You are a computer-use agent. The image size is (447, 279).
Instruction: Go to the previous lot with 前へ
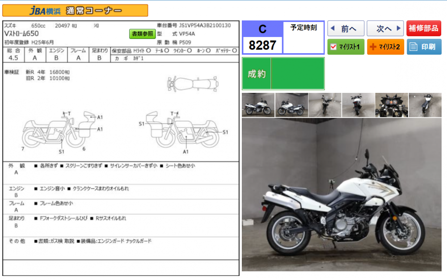pyautogui.click(x=346, y=29)
